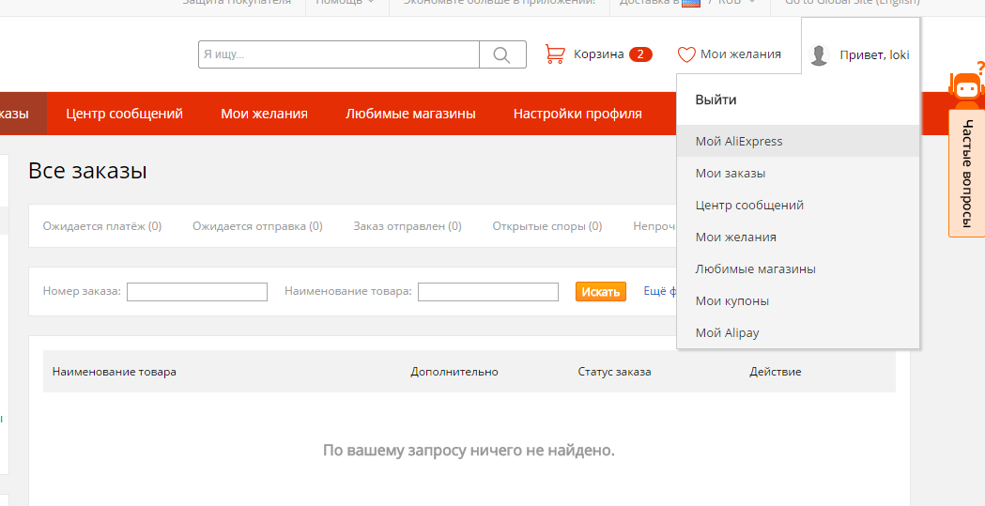This screenshot has height=506, width=985.
Task: Choose 'Мой AliExpress' in account dropdown
Action: pos(798,141)
